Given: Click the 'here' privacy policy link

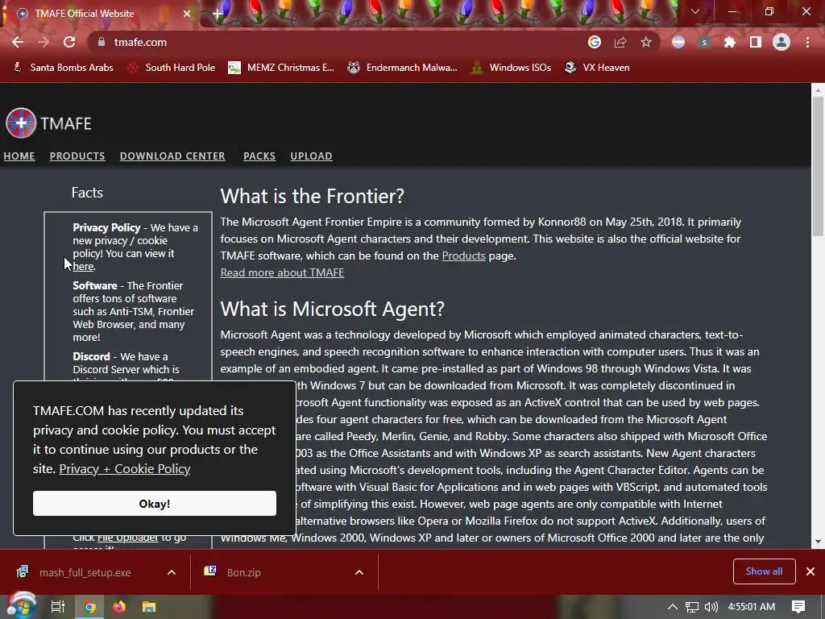Looking at the screenshot, I should click(x=83, y=266).
